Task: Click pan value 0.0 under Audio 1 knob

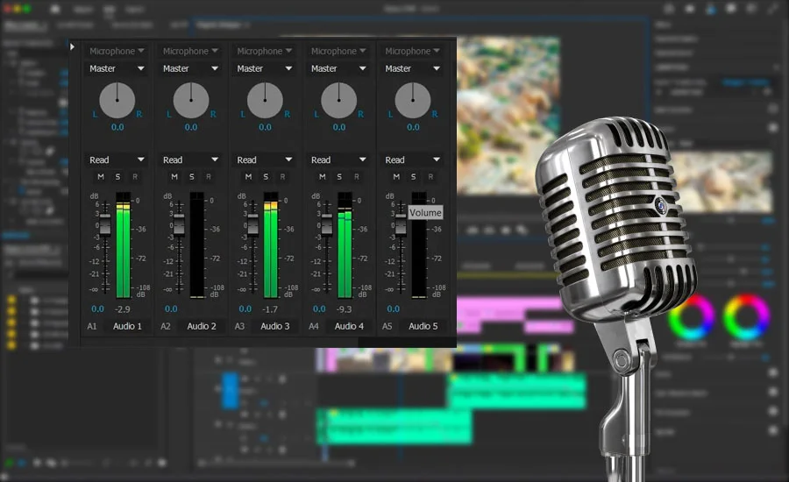Action: point(117,127)
